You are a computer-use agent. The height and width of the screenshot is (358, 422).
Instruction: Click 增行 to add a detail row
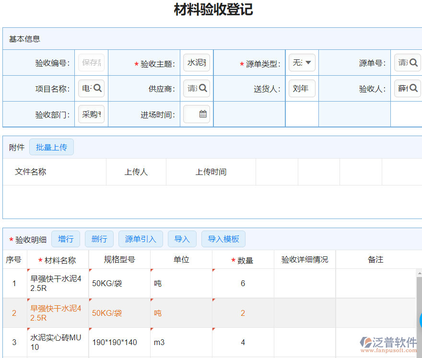pos(66,239)
